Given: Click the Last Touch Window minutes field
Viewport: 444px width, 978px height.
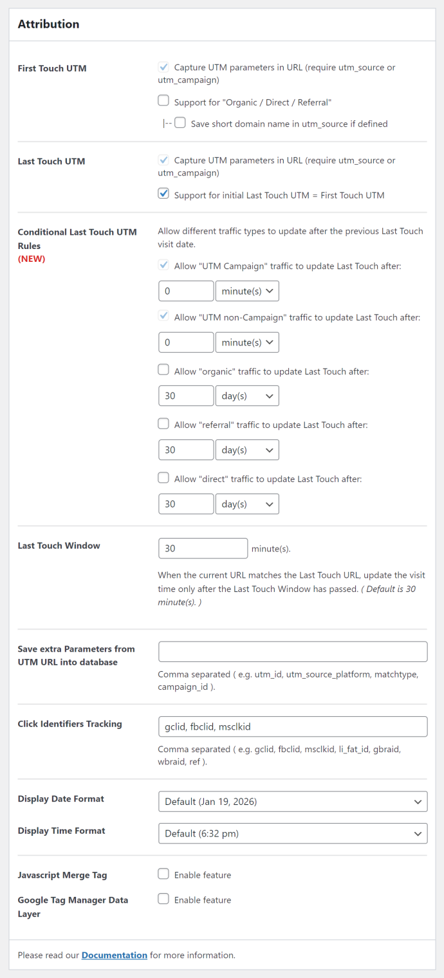Looking at the screenshot, I should (203, 548).
